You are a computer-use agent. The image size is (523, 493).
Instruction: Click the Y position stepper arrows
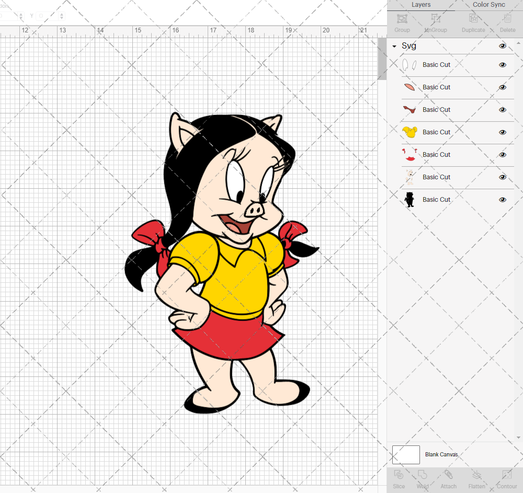point(61,16)
